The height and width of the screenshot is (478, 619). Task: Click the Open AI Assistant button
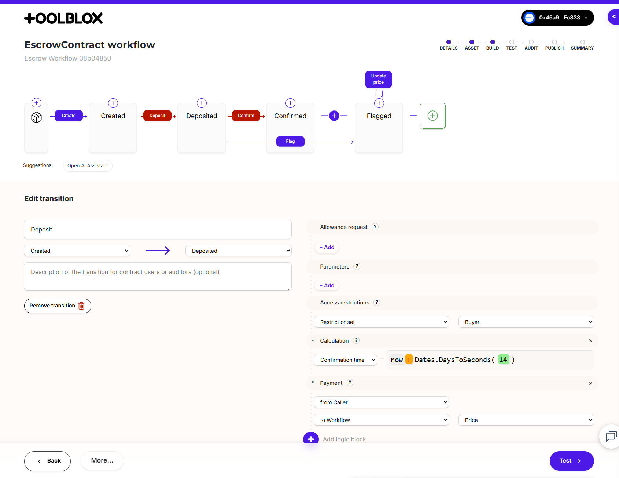click(x=87, y=166)
